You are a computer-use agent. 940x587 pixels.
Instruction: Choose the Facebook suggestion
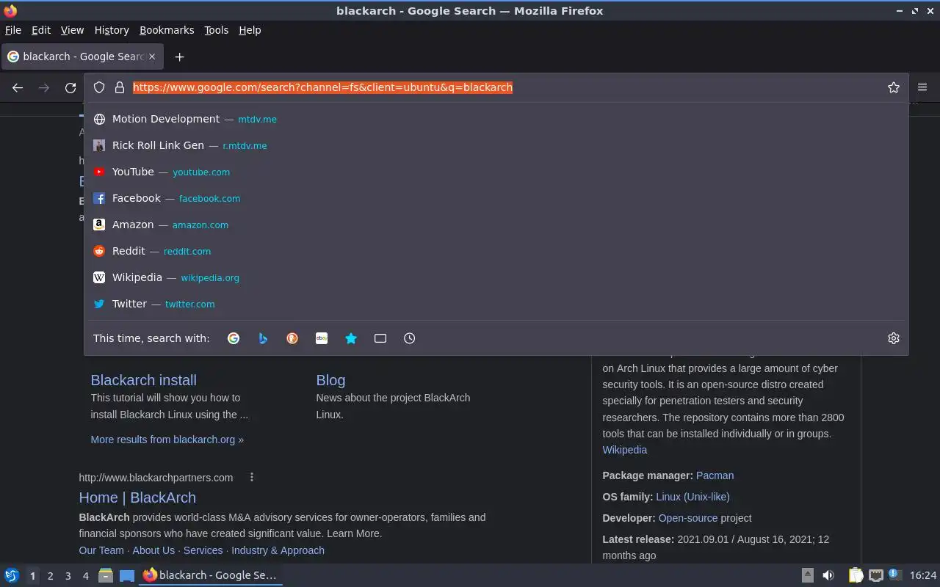(496, 198)
